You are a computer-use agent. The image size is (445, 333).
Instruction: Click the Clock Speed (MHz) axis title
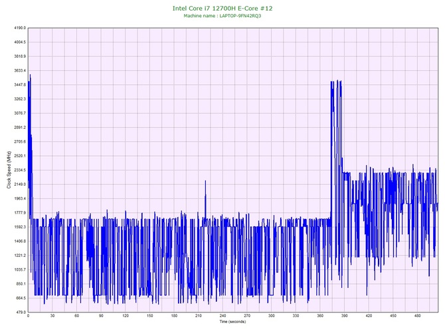9,170
